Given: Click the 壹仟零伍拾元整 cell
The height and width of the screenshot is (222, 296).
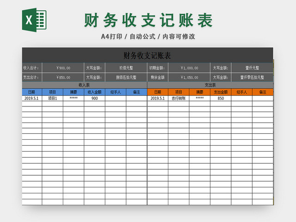Looking at the screenshot, I should [252, 77].
